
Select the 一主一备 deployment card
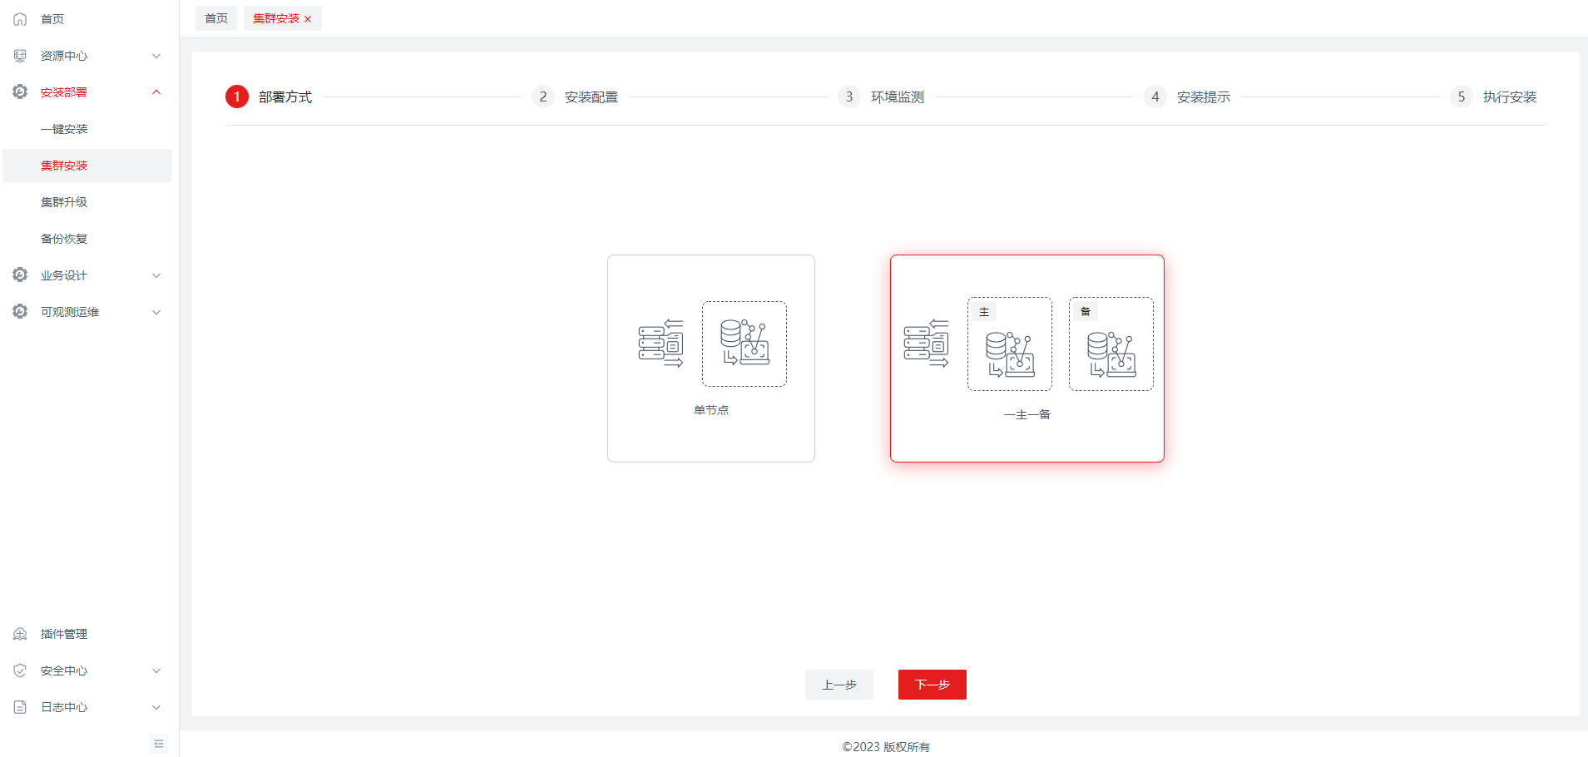1027,359
